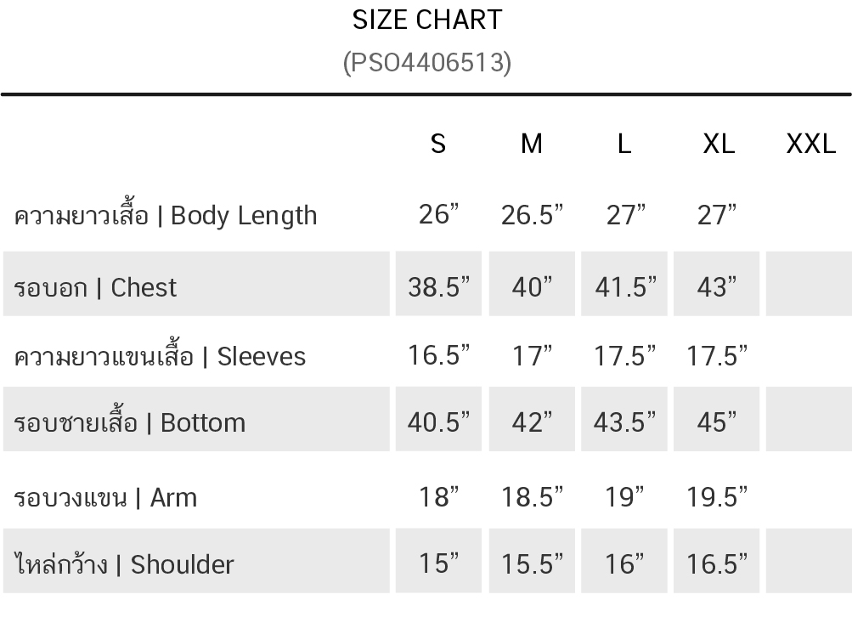Click the 43.5” bottom value for size L
This screenshot has height=634, width=852.
click(625, 422)
